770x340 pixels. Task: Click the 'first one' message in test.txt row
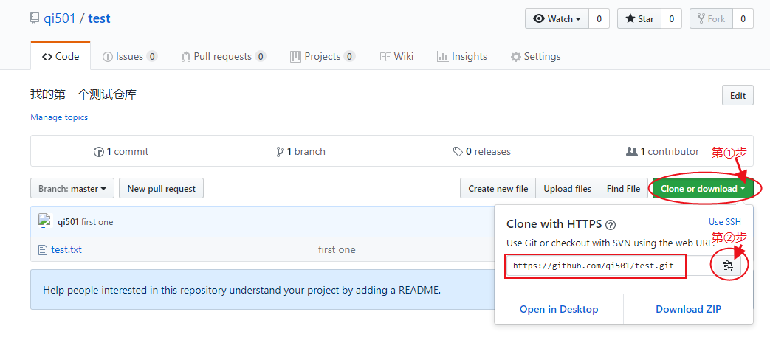pyautogui.click(x=337, y=250)
